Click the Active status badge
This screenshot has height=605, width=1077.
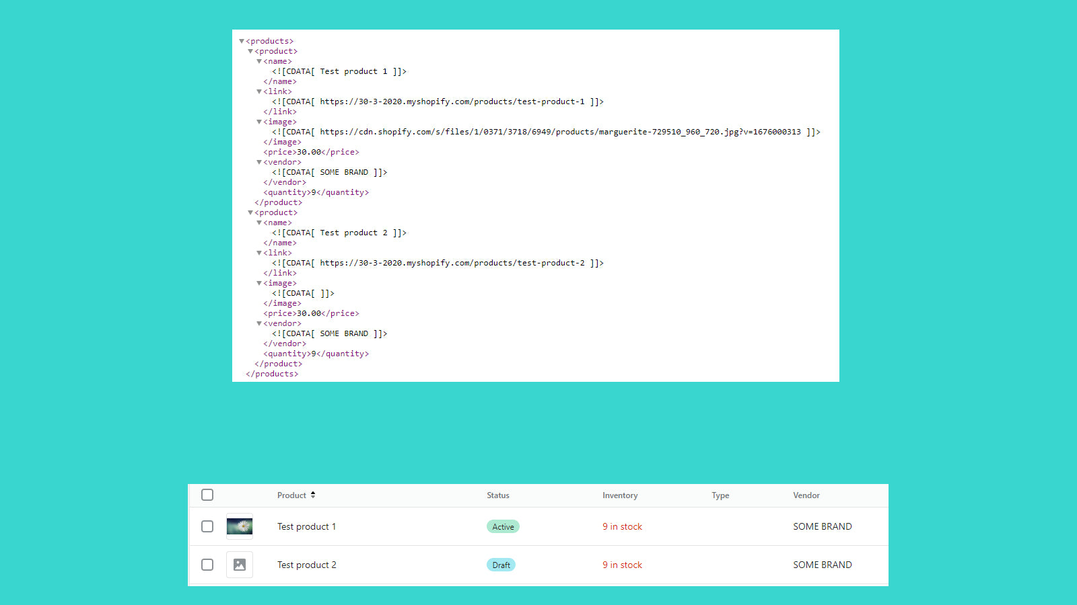pos(502,526)
